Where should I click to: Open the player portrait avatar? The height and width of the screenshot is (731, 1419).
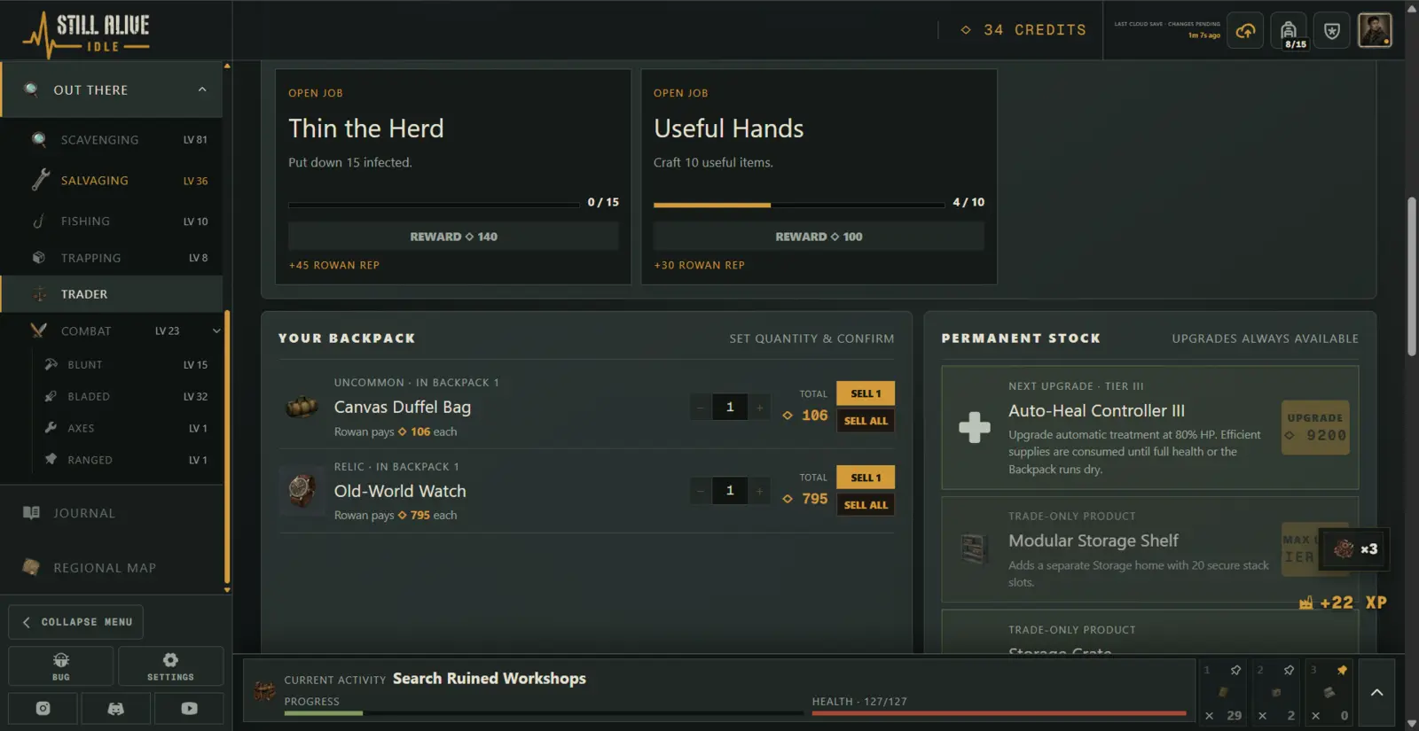[1375, 30]
